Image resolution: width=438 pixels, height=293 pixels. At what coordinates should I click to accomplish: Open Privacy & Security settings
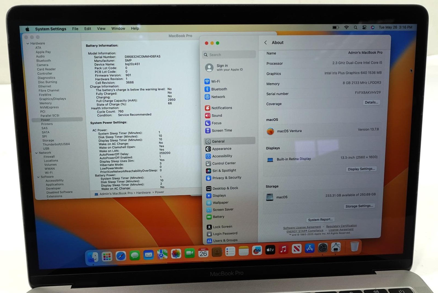pyautogui.click(x=223, y=178)
